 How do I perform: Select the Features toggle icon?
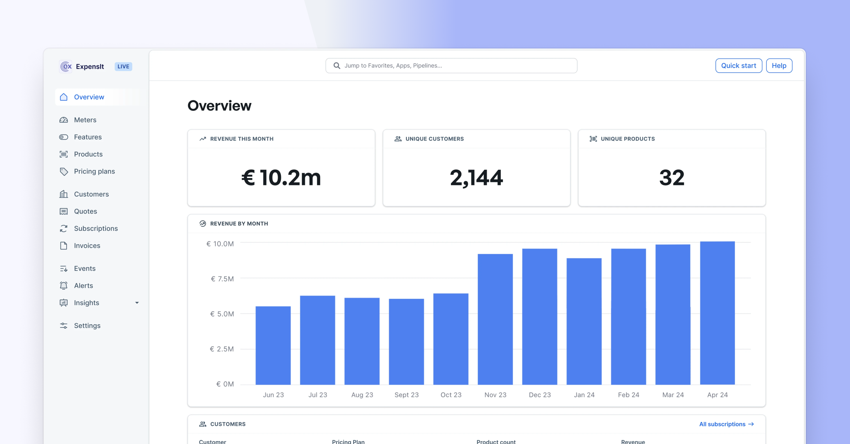[x=64, y=137]
